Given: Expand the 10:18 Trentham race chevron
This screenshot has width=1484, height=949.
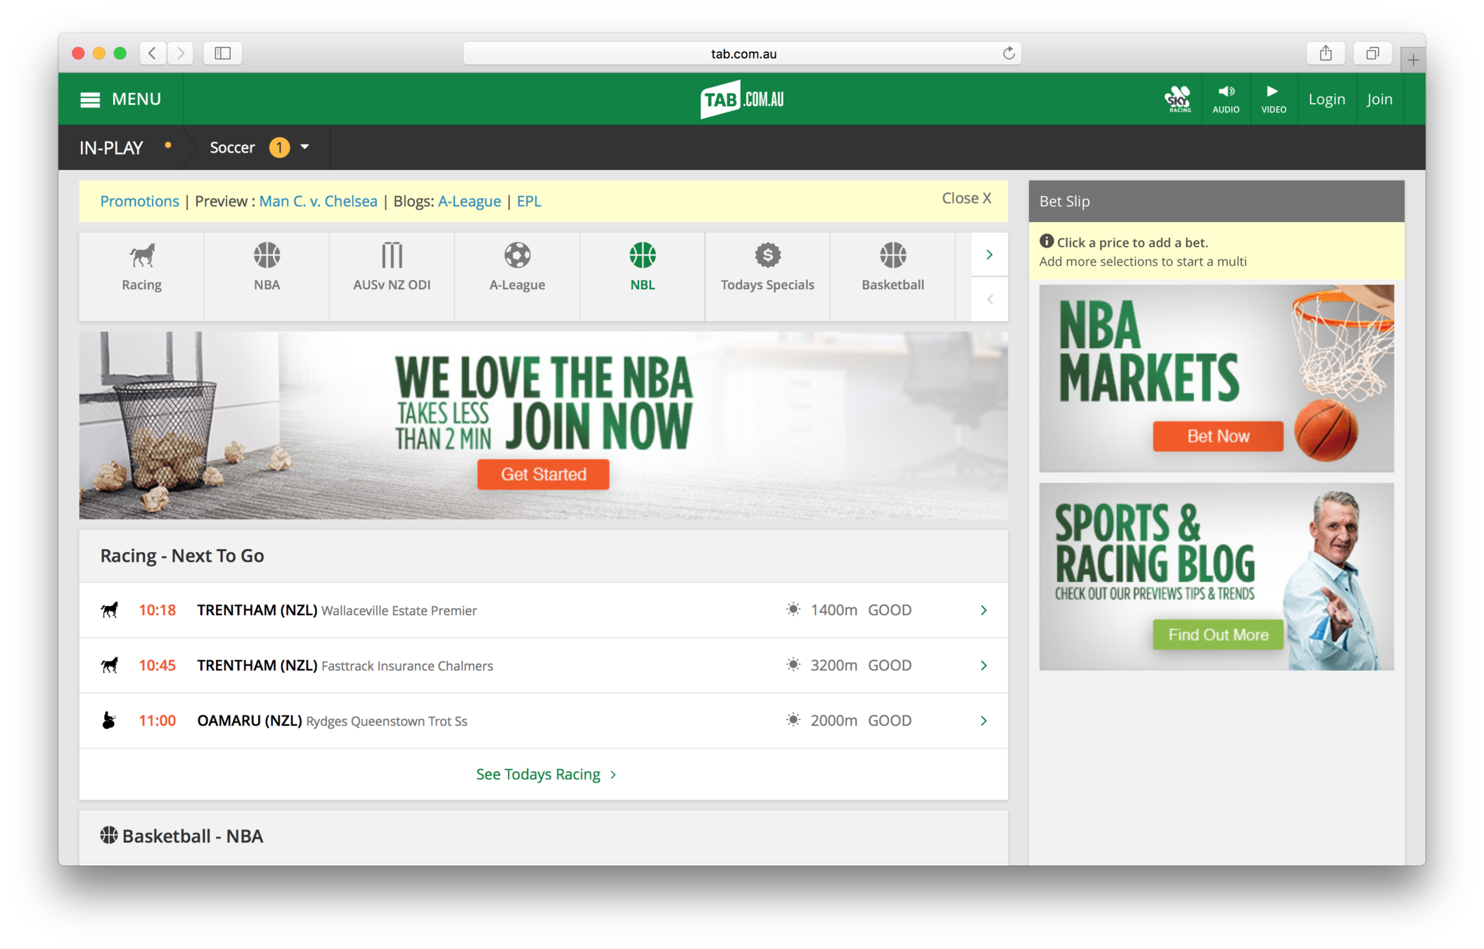Looking at the screenshot, I should 983,610.
